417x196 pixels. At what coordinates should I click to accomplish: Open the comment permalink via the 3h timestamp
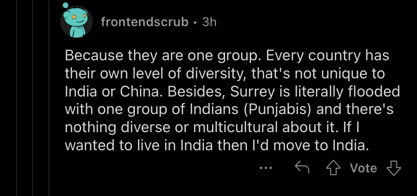click(210, 22)
